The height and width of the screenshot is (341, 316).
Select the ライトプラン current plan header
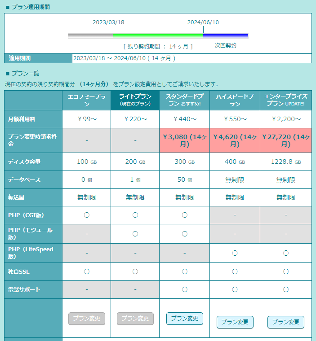pos(135,100)
